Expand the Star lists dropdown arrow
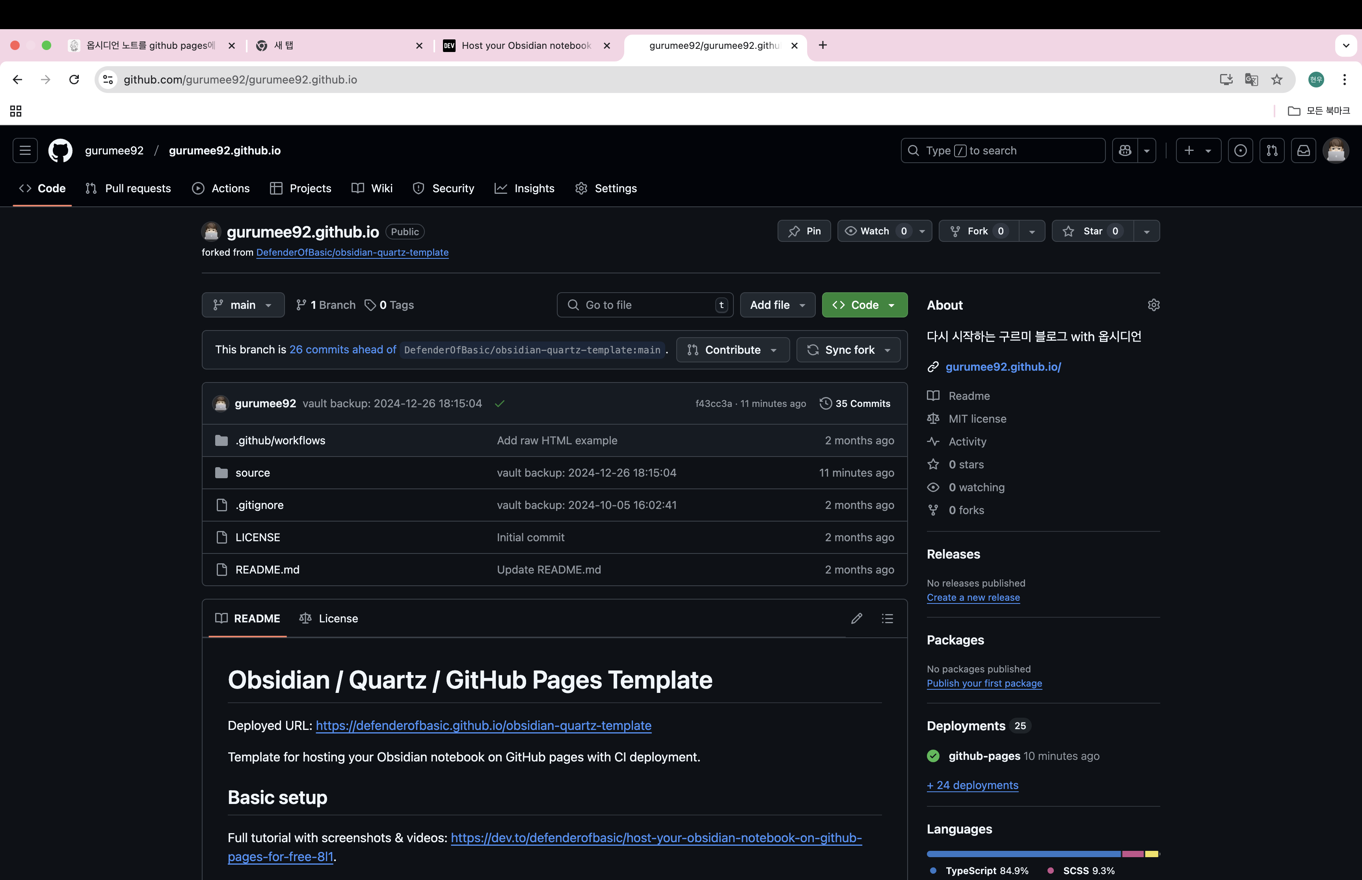The width and height of the screenshot is (1362, 880). click(1146, 231)
